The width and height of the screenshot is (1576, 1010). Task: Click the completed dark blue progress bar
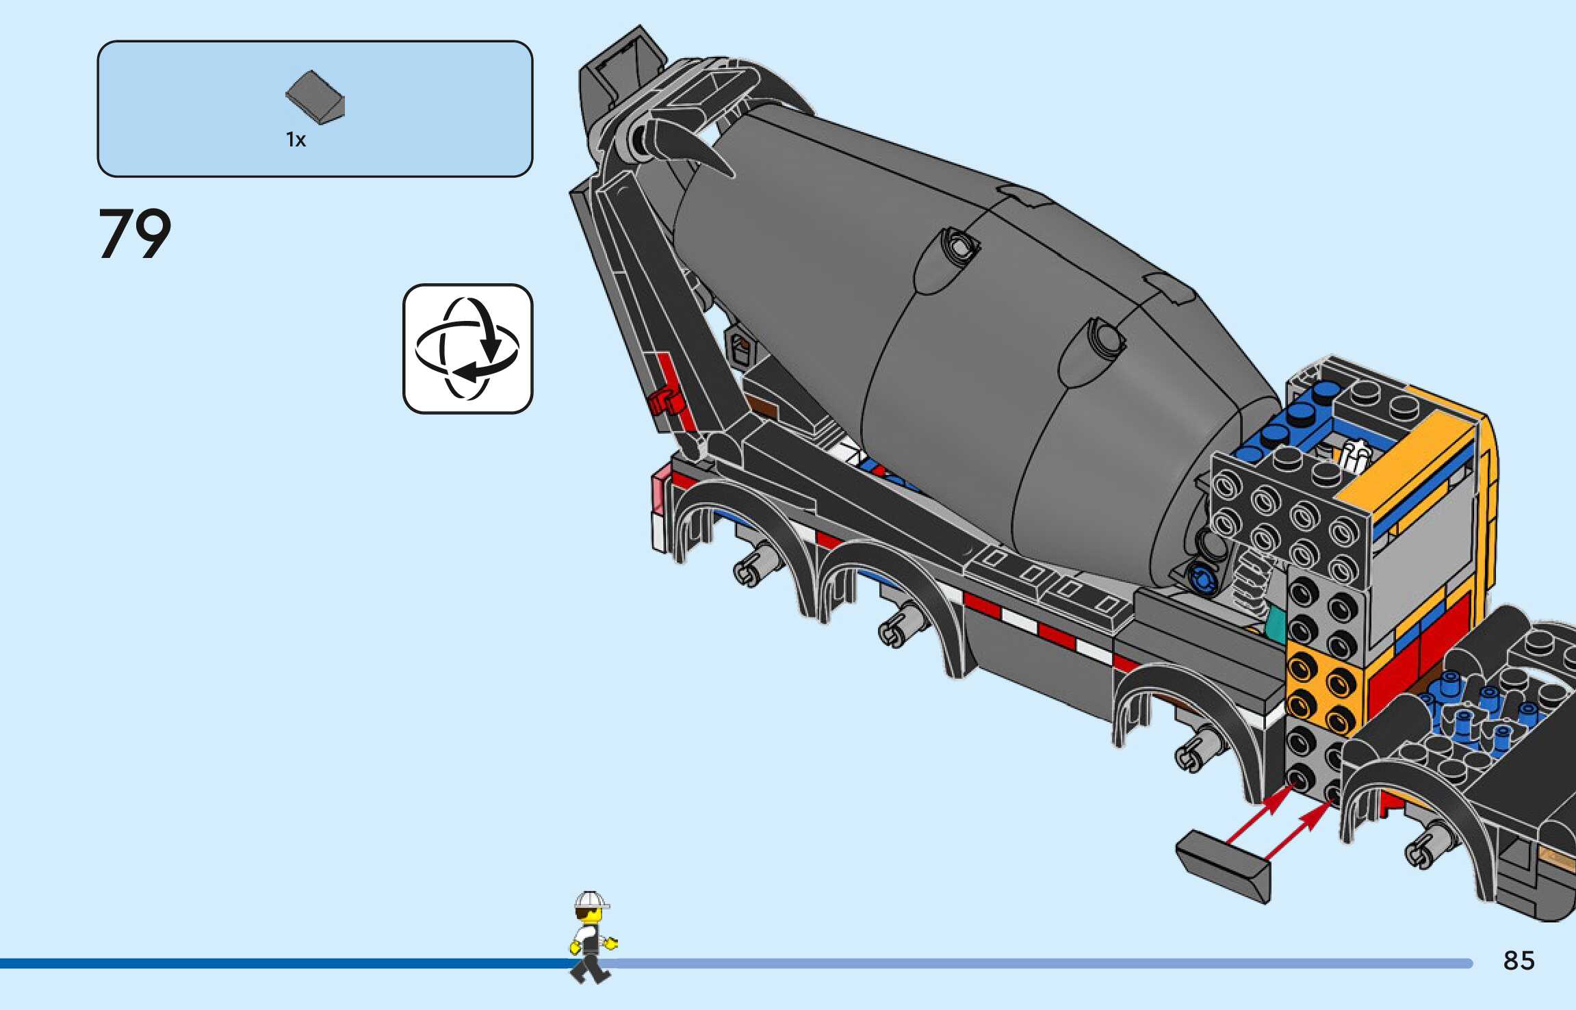point(274,963)
